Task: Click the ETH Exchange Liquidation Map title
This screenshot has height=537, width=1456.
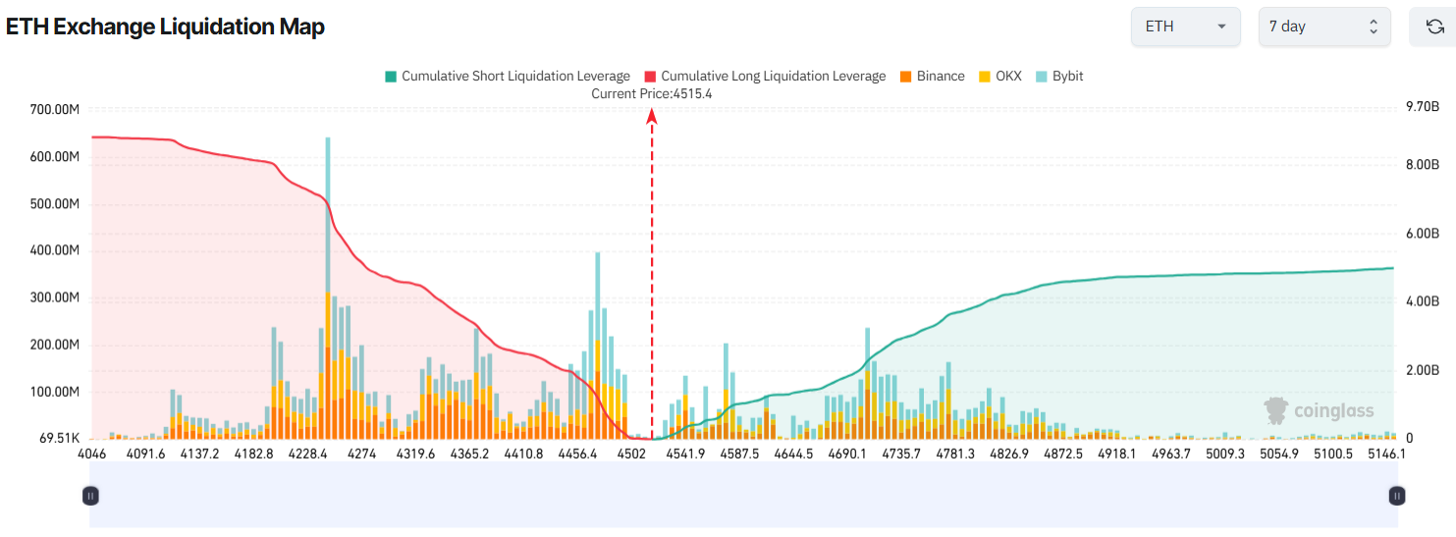Action: click(x=165, y=27)
